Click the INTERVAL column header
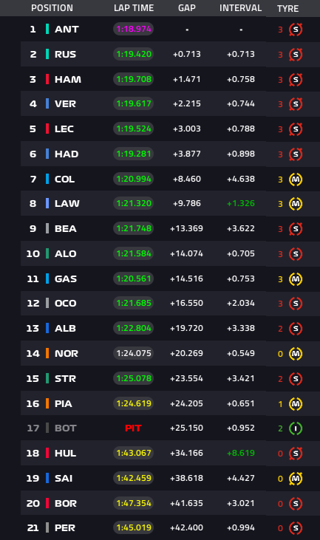This screenshot has height=540, width=320. point(240,8)
